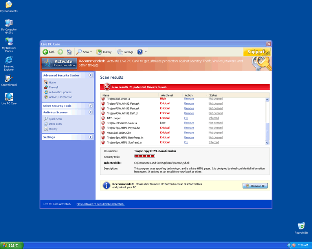Screen dimensions: 312x249
Task: Click the green Forward arrow icon
Action: (60, 52)
